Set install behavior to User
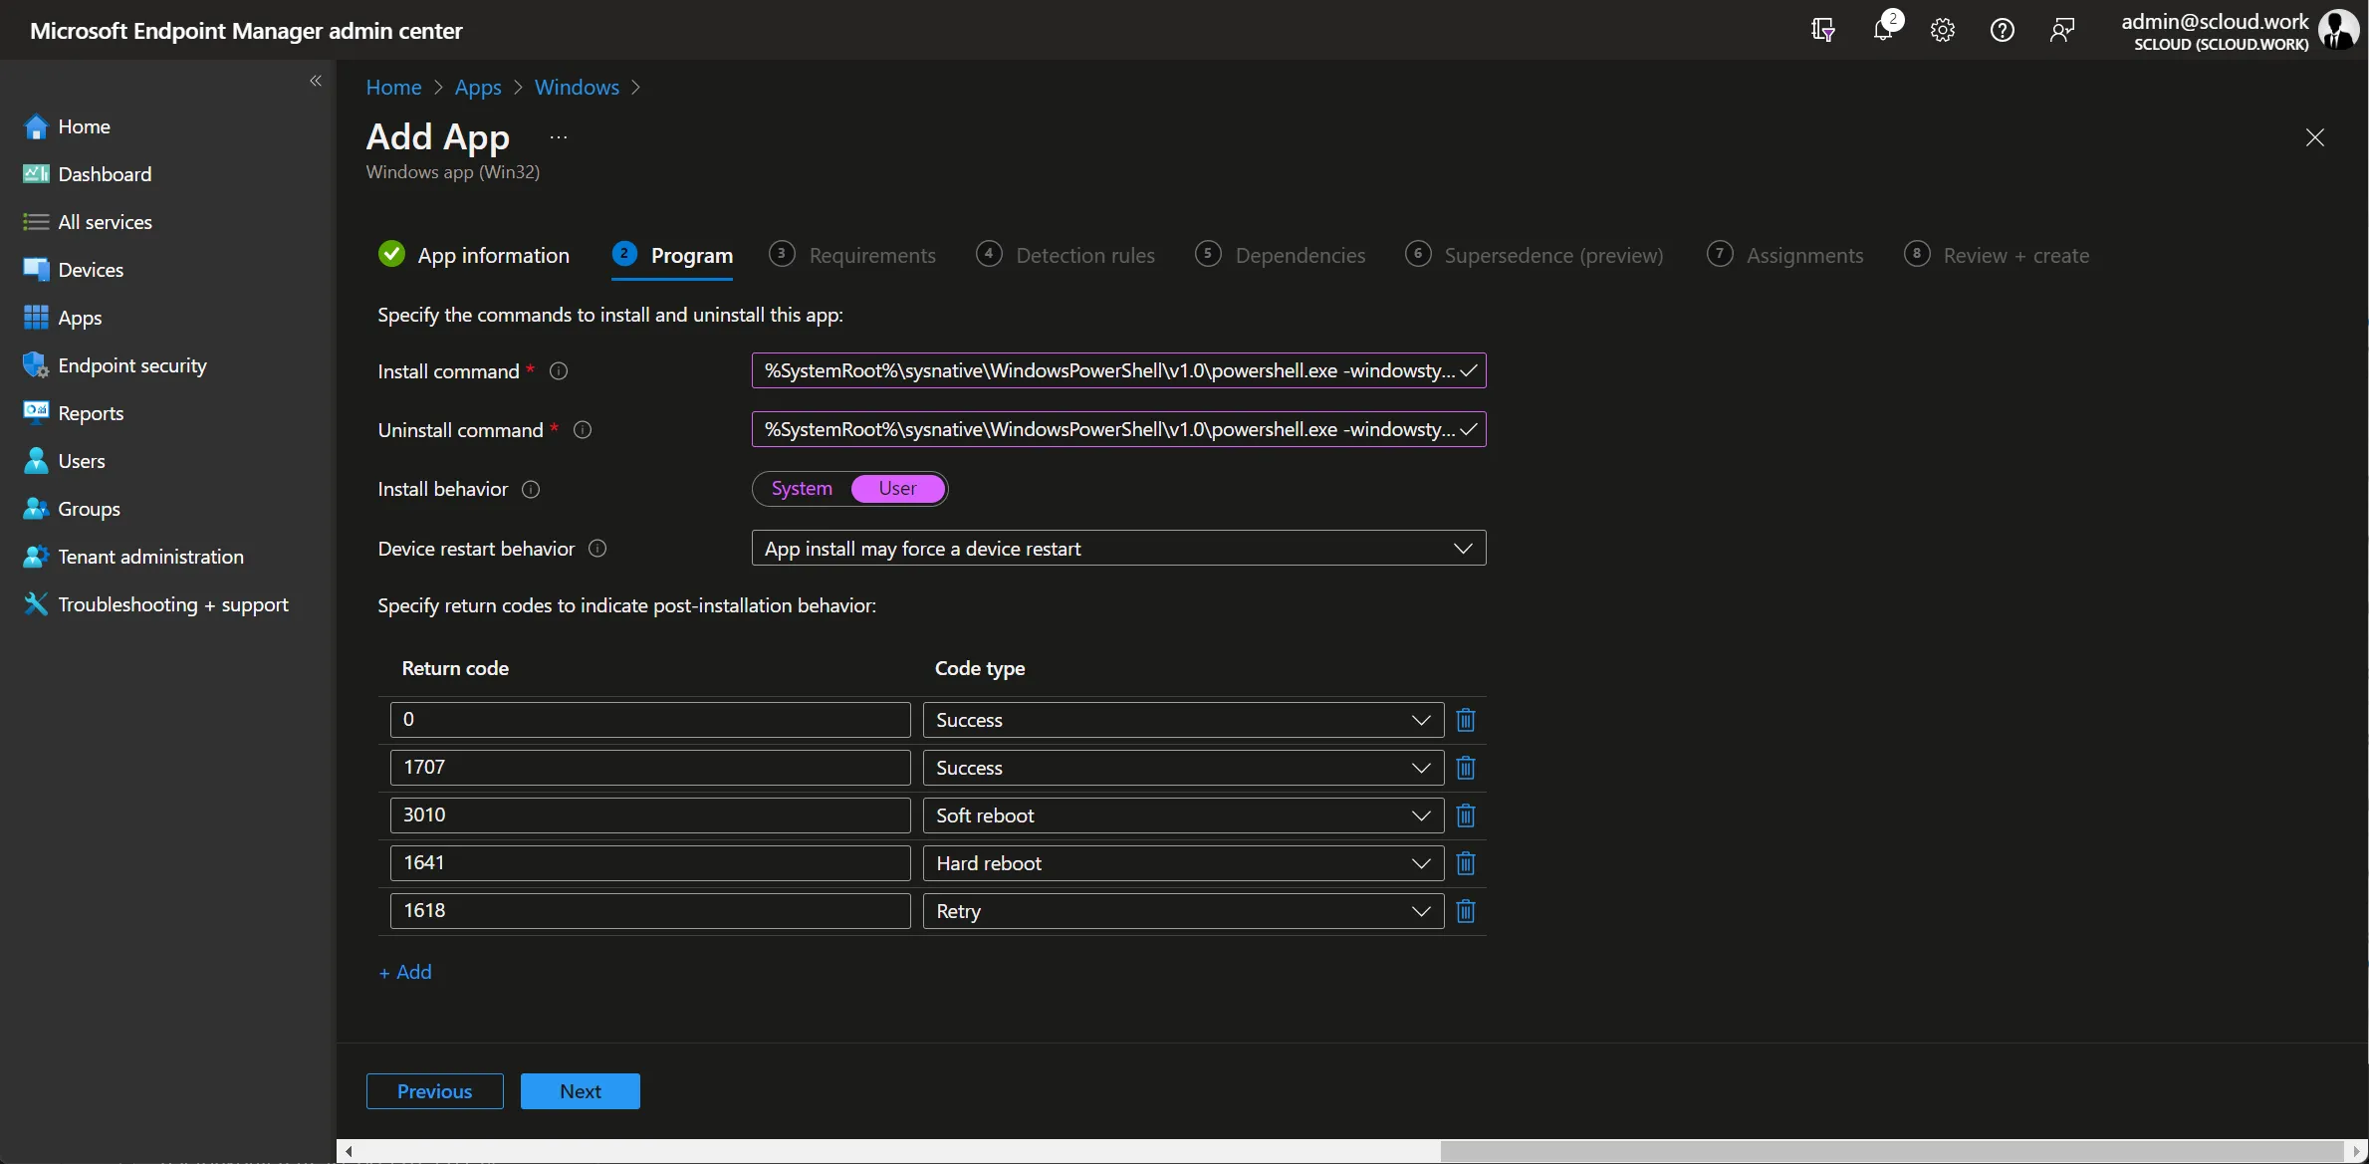The width and height of the screenshot is (2369, 1164). pos(897,489)
